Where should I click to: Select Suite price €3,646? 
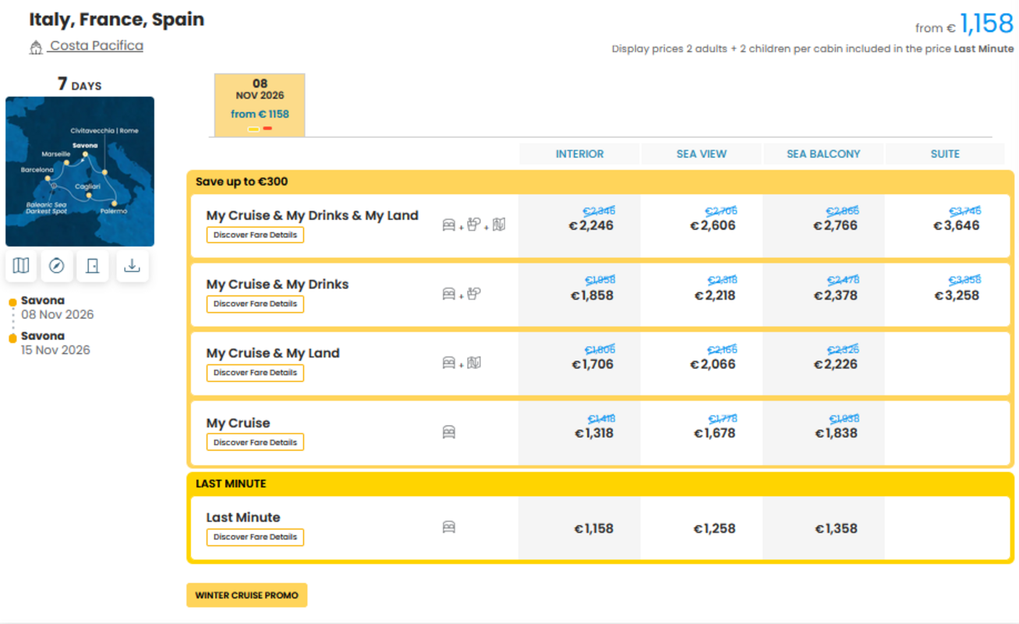pos(957,225)
